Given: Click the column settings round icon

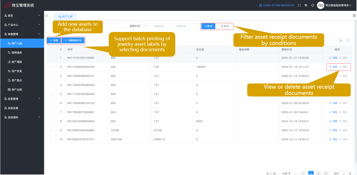Looking at the screenshot, I should 341,40.
